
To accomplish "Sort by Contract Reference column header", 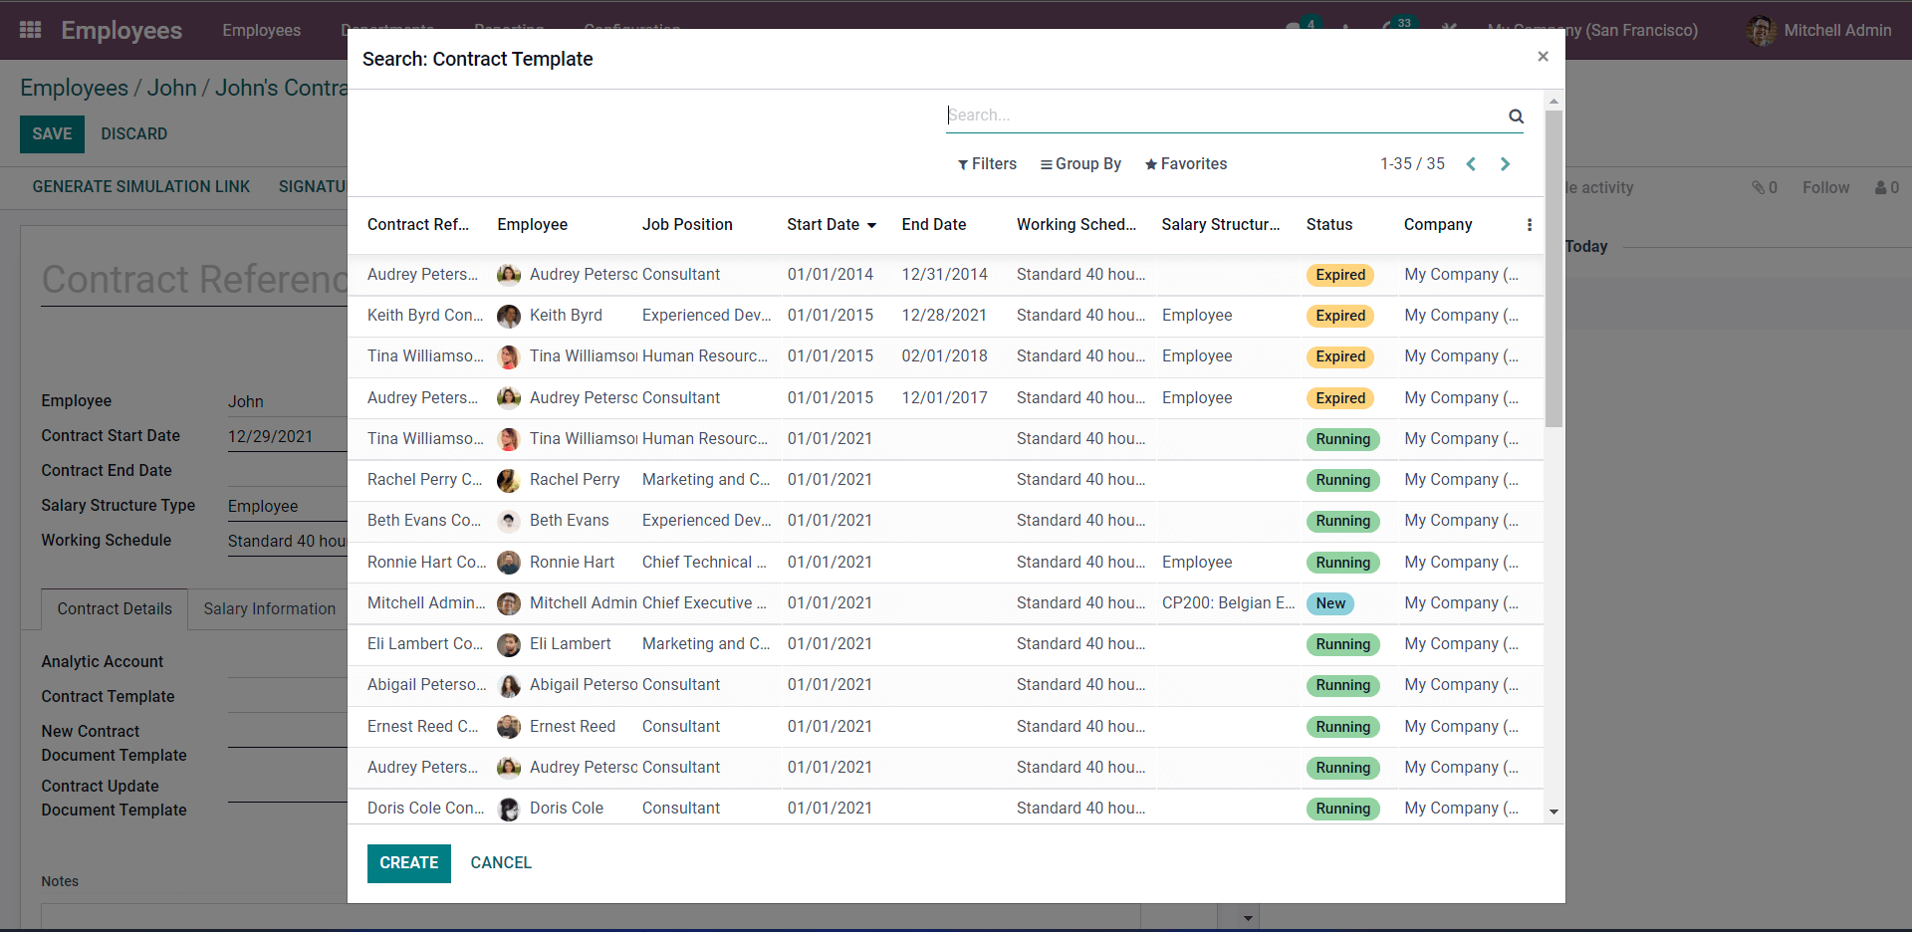I will pos(418,225).
